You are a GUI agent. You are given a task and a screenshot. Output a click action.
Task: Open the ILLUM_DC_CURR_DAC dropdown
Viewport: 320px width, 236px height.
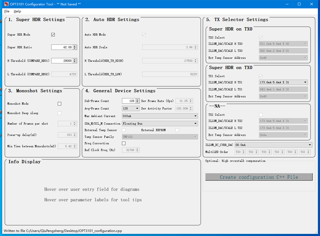point(274,145)
